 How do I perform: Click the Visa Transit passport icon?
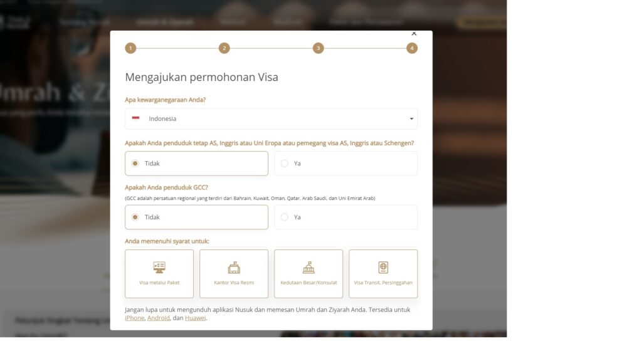(383, 268)
